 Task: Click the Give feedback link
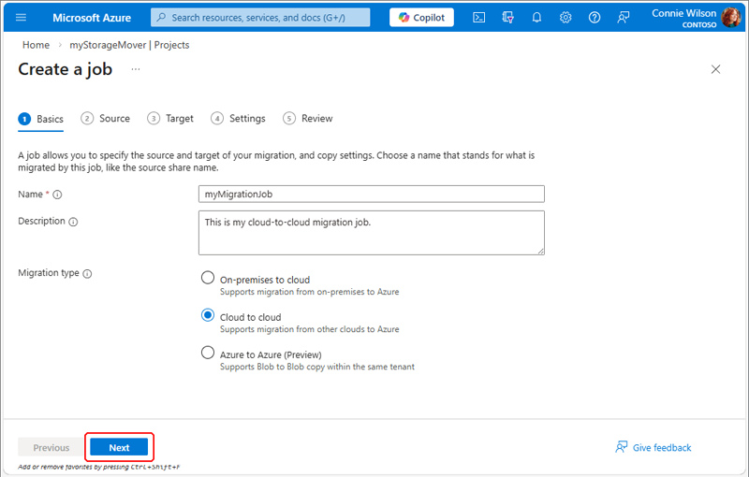(x=653, y=447)
